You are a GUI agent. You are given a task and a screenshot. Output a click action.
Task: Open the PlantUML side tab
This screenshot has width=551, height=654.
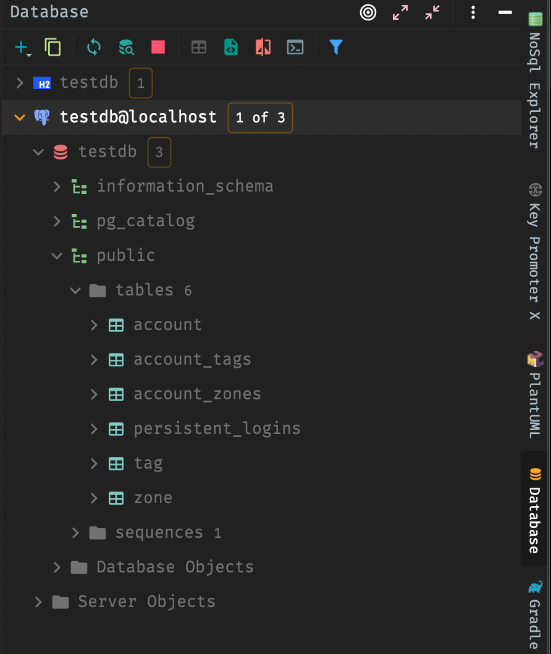535,394
